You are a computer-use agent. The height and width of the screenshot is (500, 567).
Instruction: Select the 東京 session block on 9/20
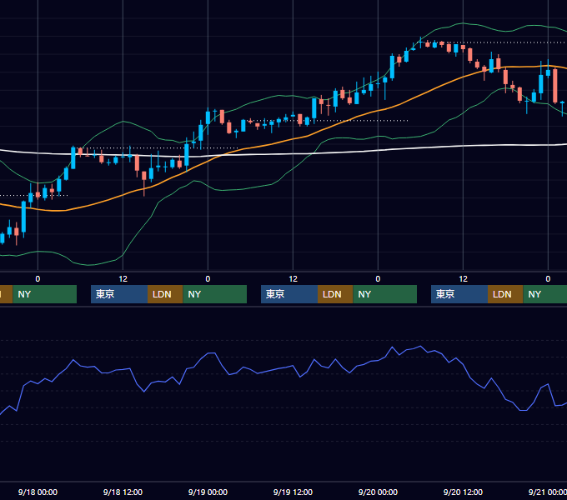(x=459, y=294)
